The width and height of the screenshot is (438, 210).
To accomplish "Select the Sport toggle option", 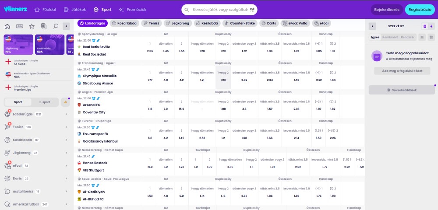I will 18,102.
